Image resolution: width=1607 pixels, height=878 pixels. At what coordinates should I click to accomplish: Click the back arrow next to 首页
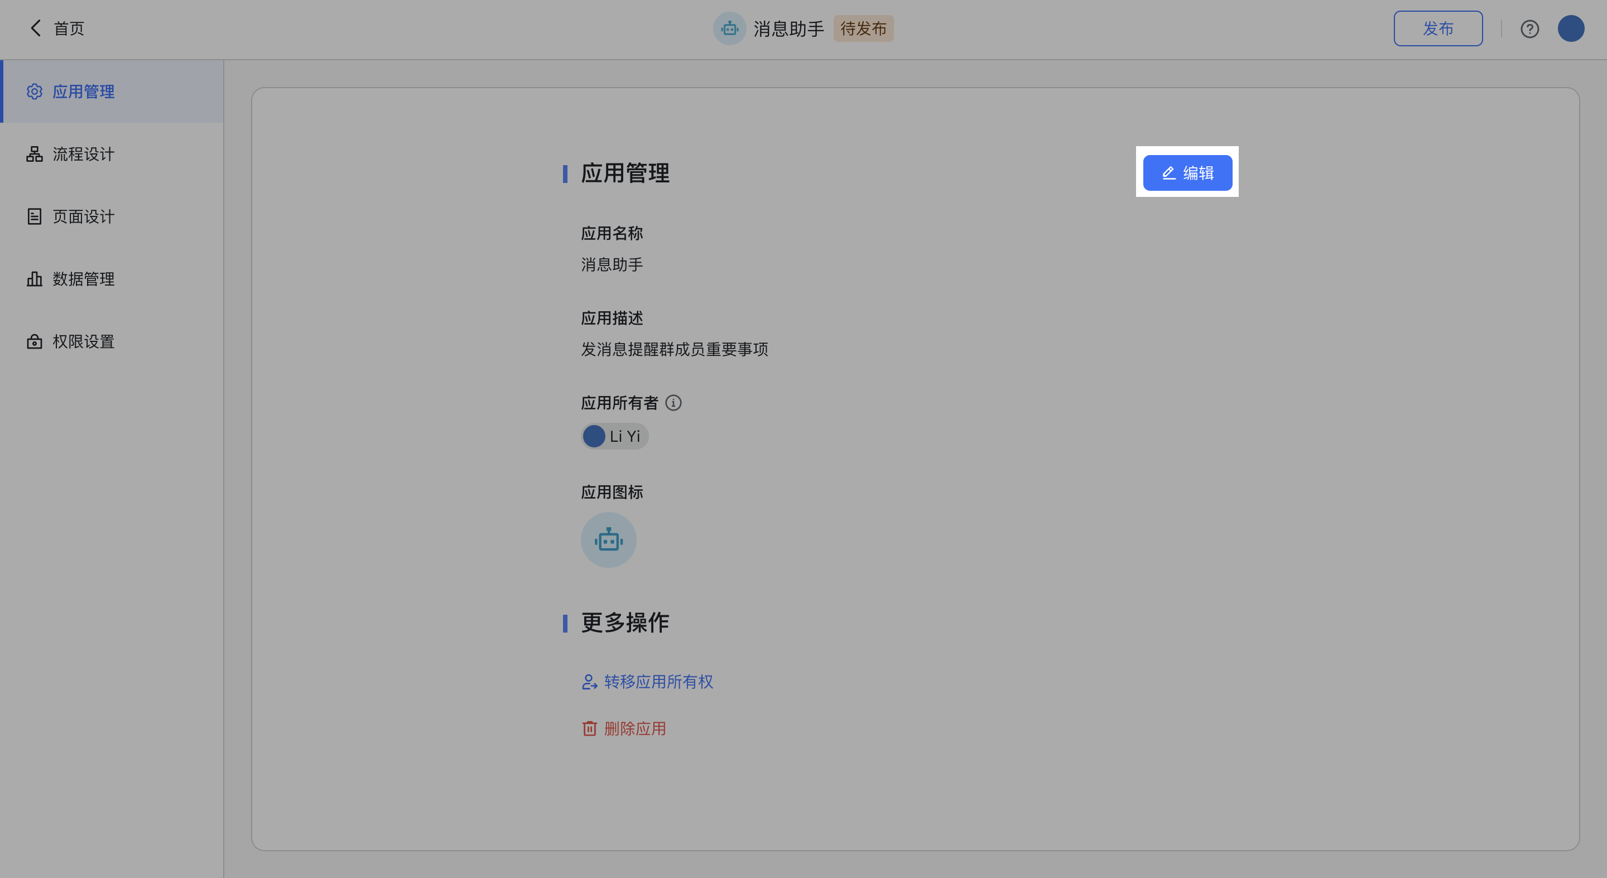(36, 28)
